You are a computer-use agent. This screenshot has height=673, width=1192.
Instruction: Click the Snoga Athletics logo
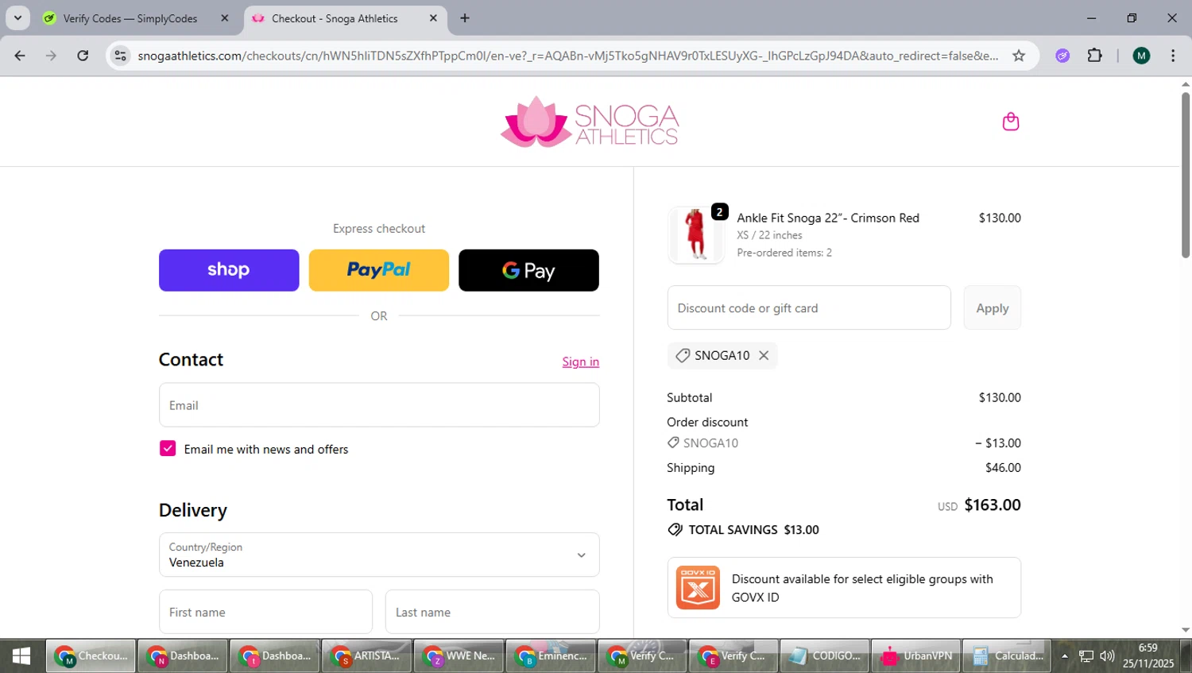(x=590, y=122)
